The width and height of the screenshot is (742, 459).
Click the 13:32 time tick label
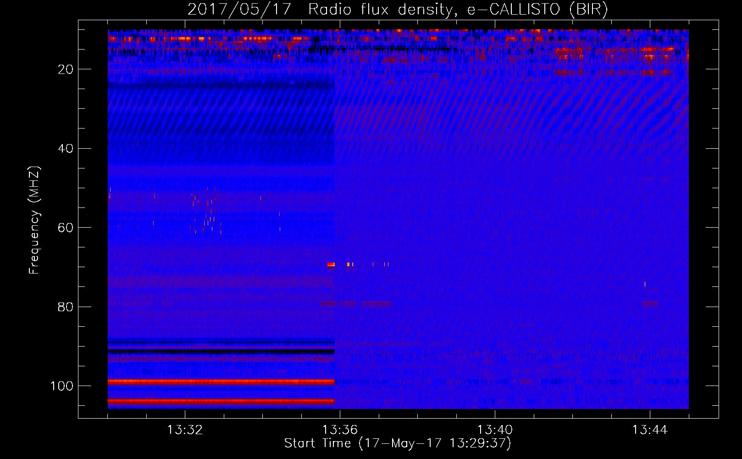(x=185, y=430)
